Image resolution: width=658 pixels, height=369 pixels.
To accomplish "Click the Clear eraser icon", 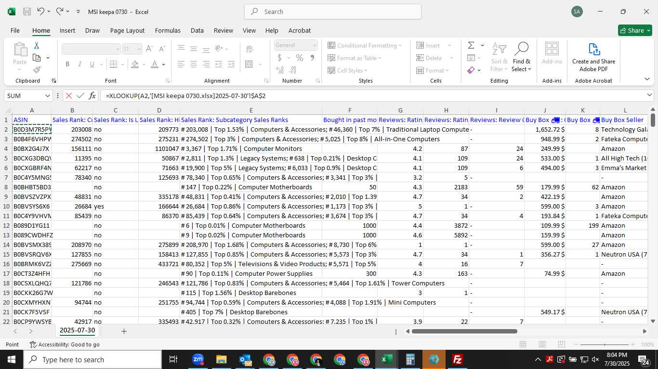I will [471, 70].
